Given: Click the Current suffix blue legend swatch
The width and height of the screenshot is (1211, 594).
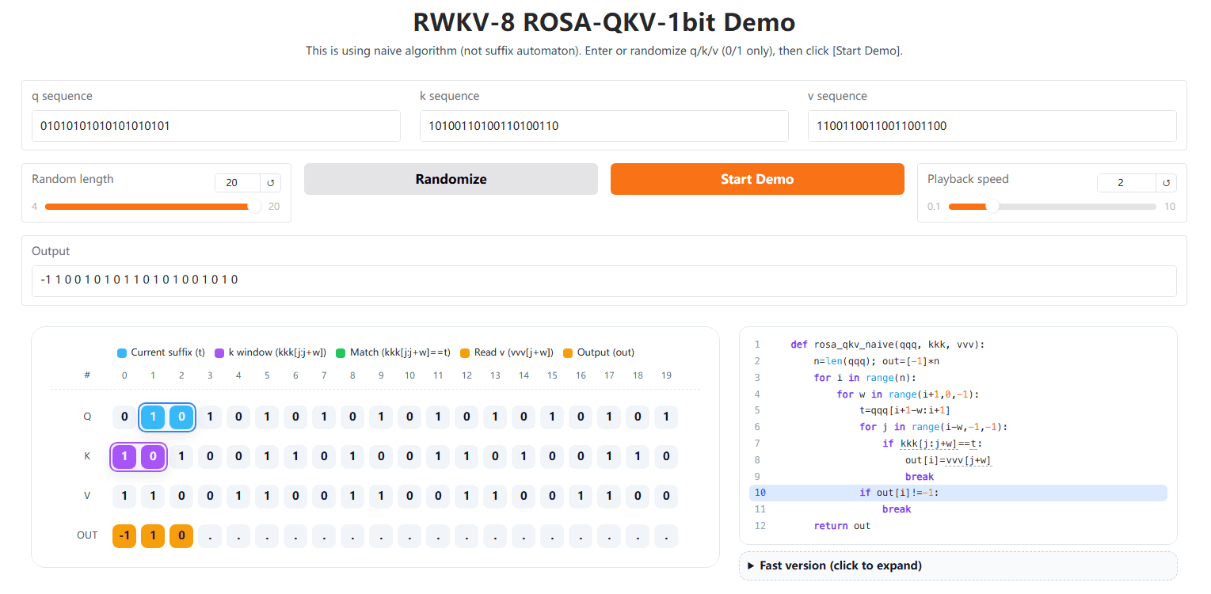Looking at the screenshot, I should point(121,352).
